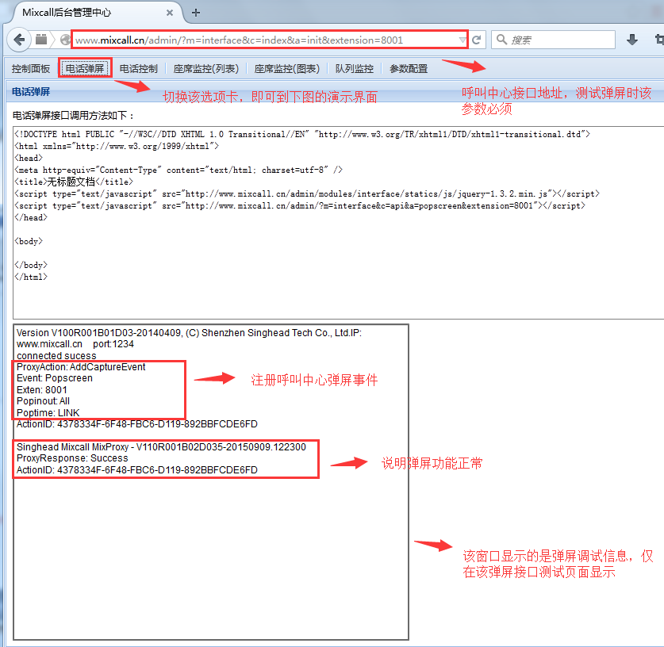The image size is (664, 647).
Task: Click the globe site identity icon
Action: (65, 40)
